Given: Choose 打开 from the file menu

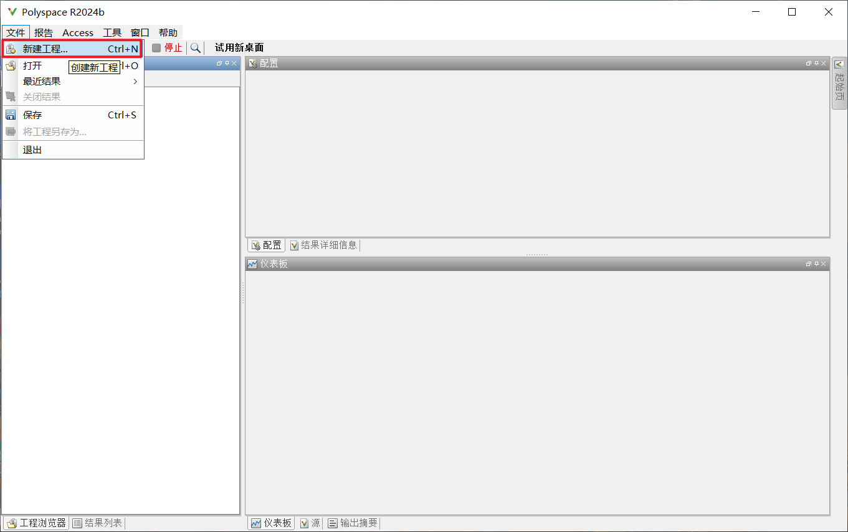Looking at the screenshot, I should coord(32,65).
